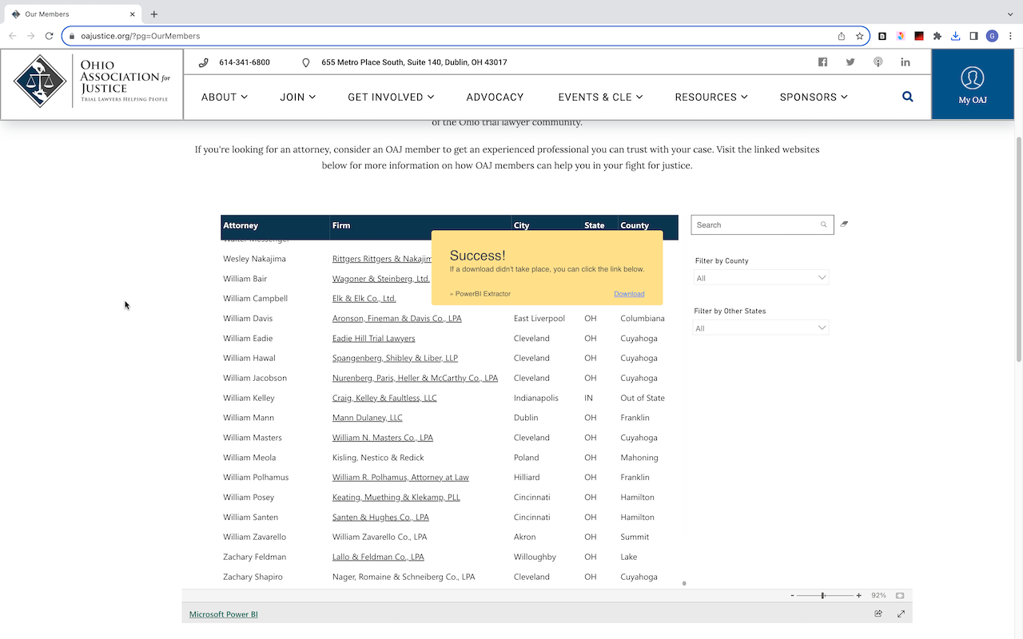Image resolution: width=1023 pixels, height=639 pixels.
Task: Click the location pin icon
Action: [x=306, y=62]
